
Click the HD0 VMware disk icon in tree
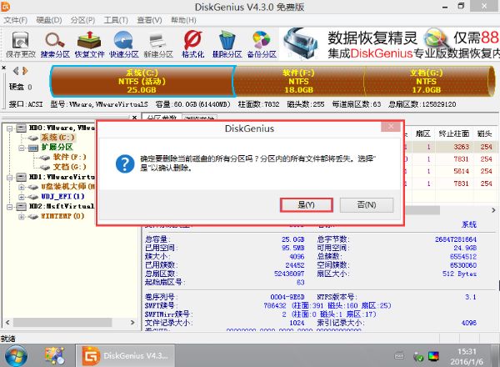[22, 128]
